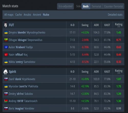
Task: Open the All maps tab
Action: point(9,15)
